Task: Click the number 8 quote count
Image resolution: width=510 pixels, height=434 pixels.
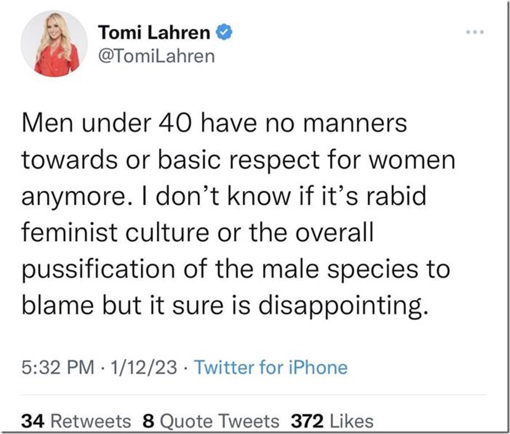Action: (147, 421)
